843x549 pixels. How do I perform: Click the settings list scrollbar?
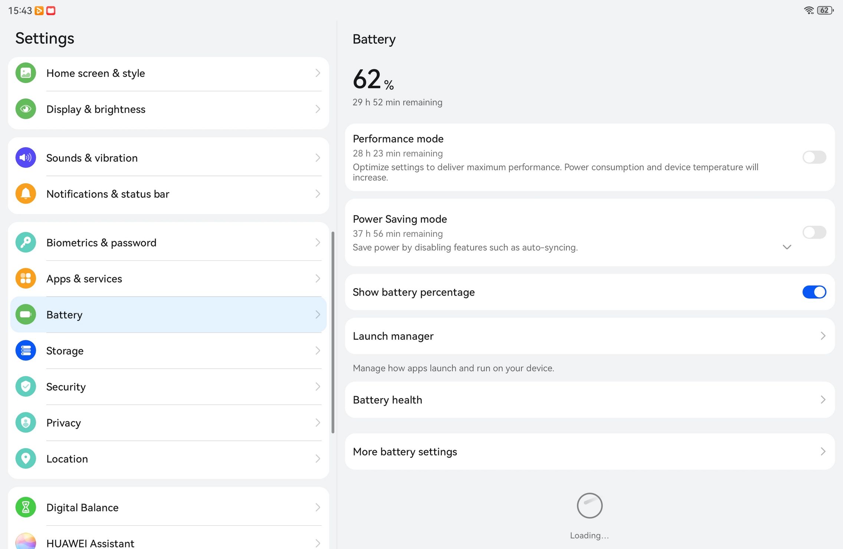point(333,332)
